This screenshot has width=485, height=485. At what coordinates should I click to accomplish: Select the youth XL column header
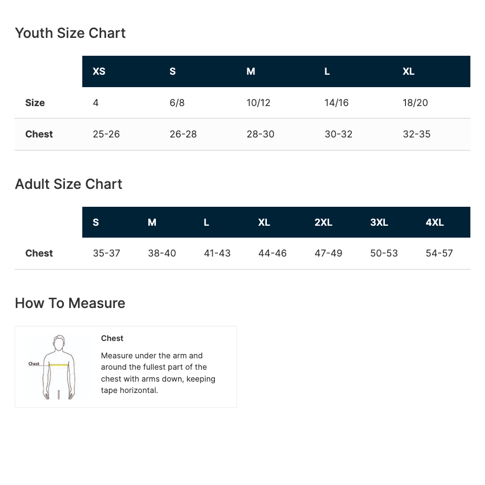point(409,71)
